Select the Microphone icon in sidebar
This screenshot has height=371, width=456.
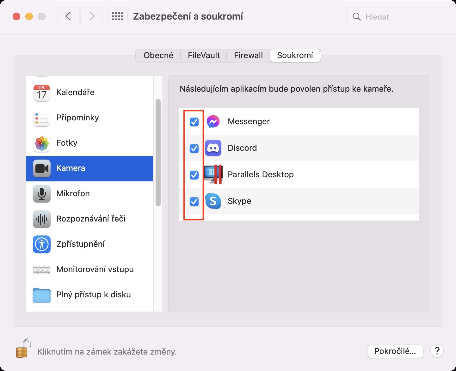pyautogui.click(x=41, y=193)
